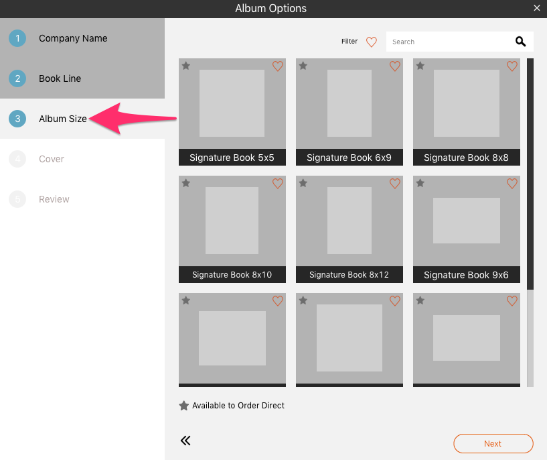
Task: Click the star icon on Signature Book 8x10
Action: tap(186, 183)
